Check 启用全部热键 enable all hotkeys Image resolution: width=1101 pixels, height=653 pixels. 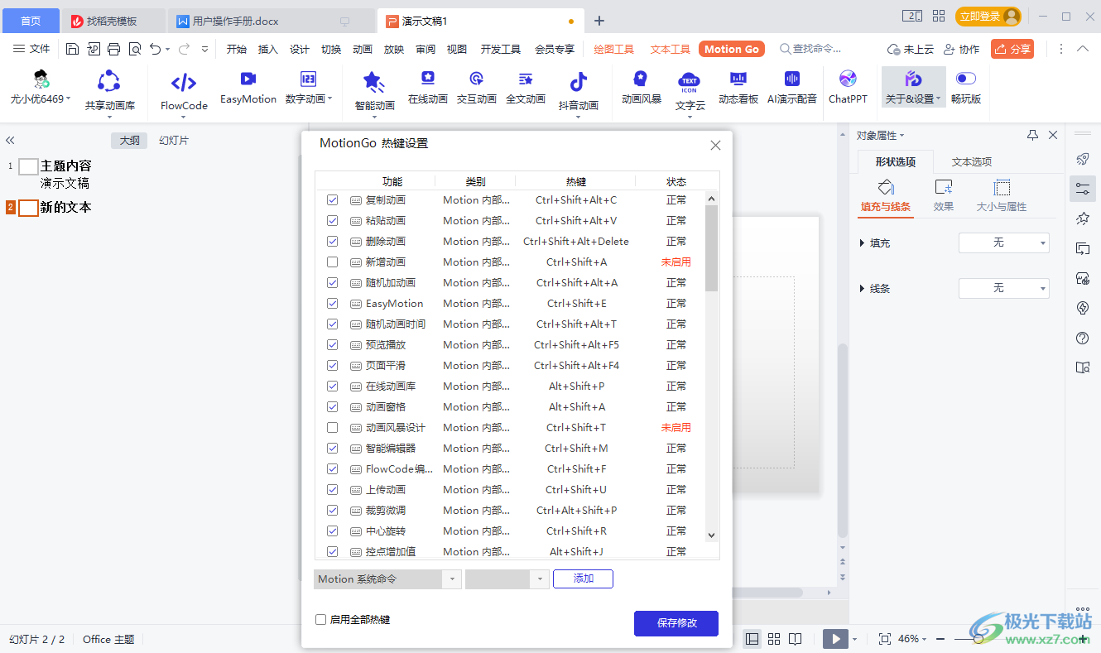tap(321, 619)
